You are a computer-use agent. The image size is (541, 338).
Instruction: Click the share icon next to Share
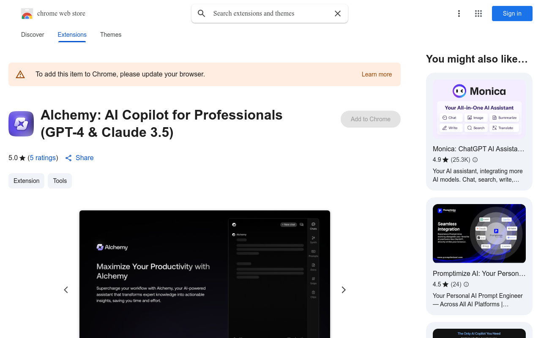pos(68,158)
